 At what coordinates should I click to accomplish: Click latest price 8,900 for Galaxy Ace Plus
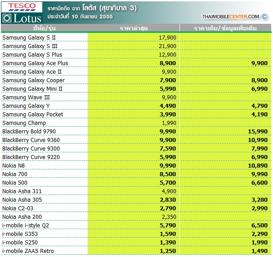tap(168, 63)
